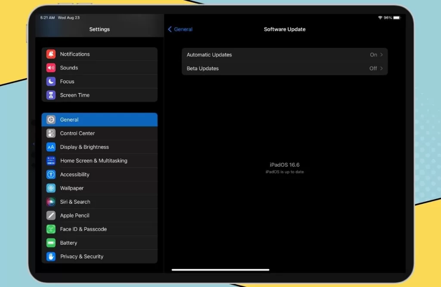The image size is (441, 287).
Task: Tap the red Notifications bell icon
Action: [51, 54]
